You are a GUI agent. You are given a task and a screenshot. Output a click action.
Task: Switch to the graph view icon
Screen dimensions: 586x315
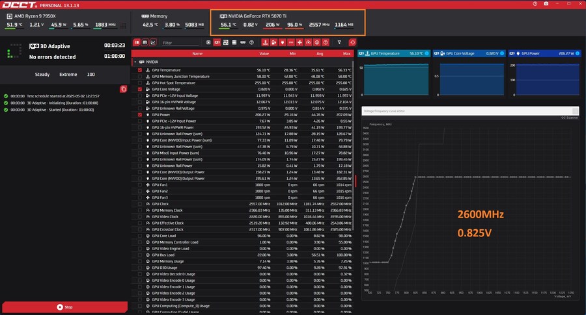pyautogui.click(x=152, y=42)
